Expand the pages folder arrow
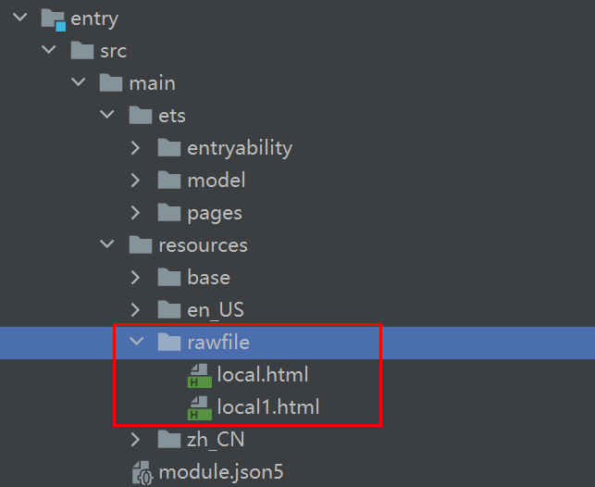This screenshot has height=487, width=595. [x=136, y=213]
